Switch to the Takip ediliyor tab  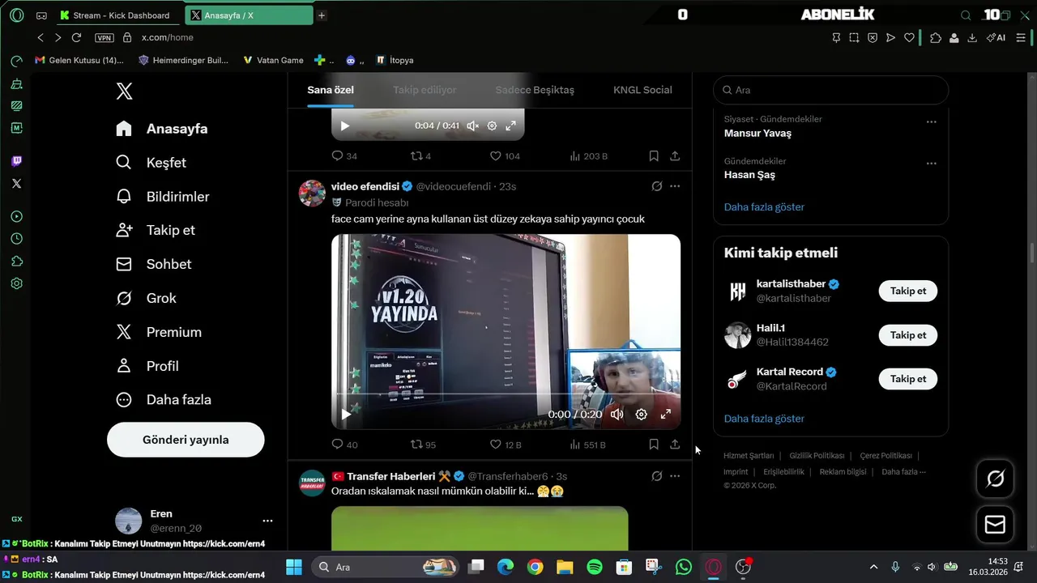(425, 90)
